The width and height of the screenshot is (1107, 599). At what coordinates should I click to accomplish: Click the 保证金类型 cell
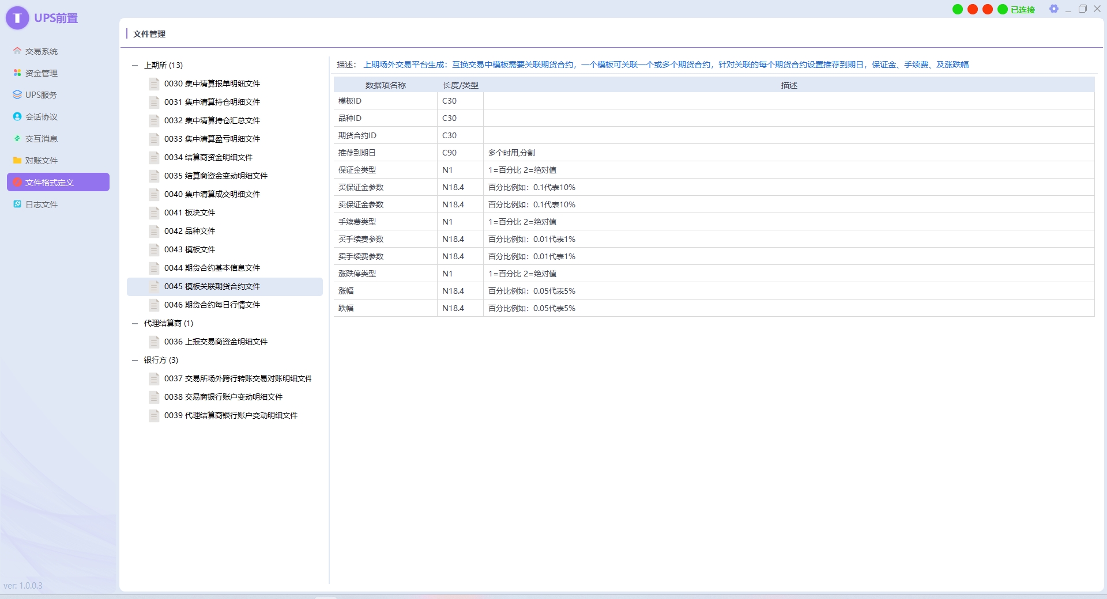[386, 170]
